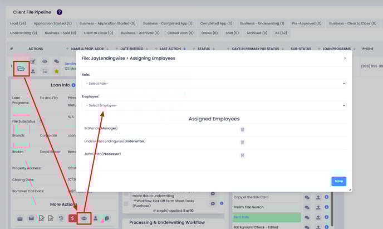Click the help question mark beside Client File Pipeline

(x=60, y=12)
